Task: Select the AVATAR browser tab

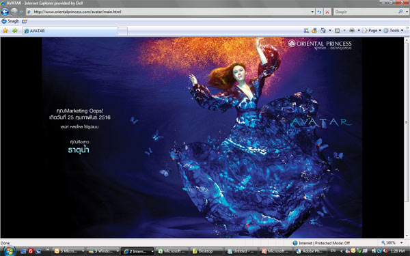Action: 70,31
